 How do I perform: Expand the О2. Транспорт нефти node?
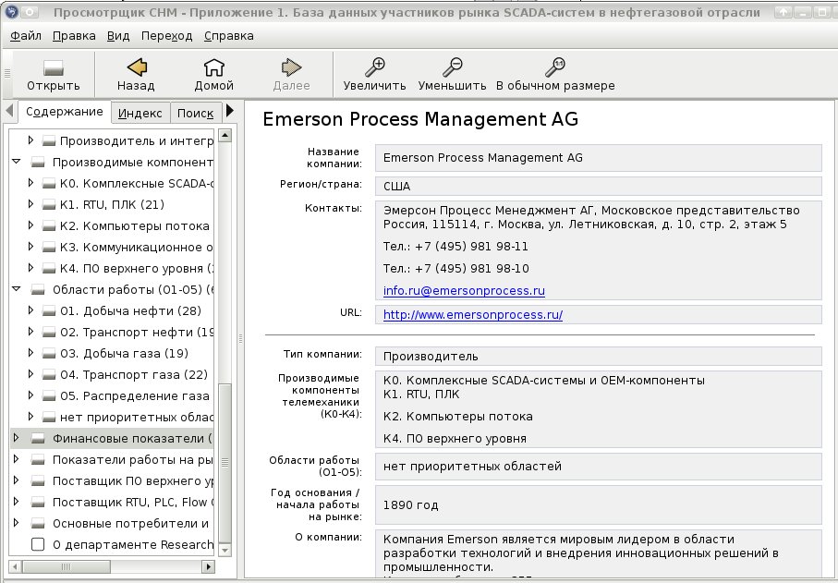tap(30, 332)
